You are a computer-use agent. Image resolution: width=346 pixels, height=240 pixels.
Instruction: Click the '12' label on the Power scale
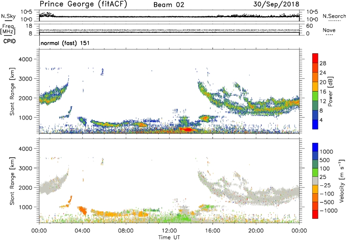[x=323, y=101]
